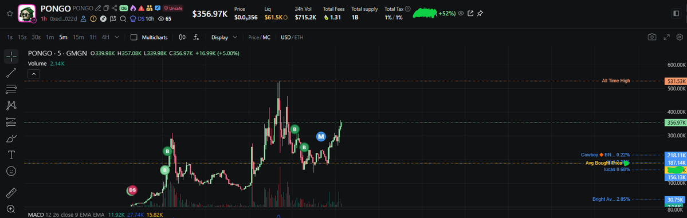Select the crosshair cursor tool
This screenshot has height=218, width=687.
[11, 56]
